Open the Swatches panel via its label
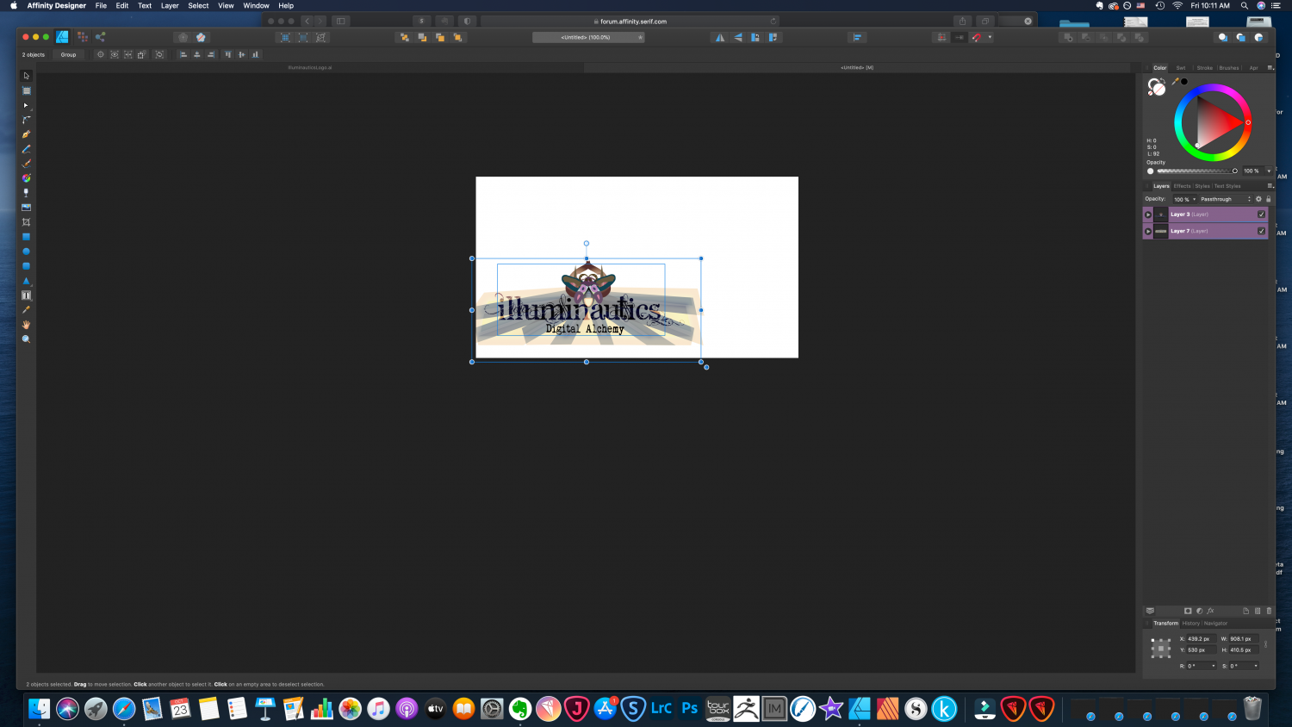The width and height of the screenshot is (1292, 727). tap(1181, 67)
